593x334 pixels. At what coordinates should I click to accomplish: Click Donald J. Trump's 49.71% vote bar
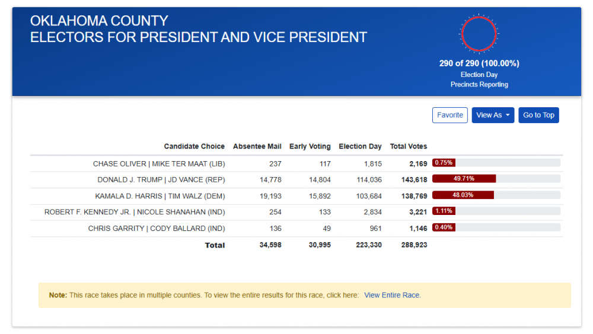click(464, 178)
